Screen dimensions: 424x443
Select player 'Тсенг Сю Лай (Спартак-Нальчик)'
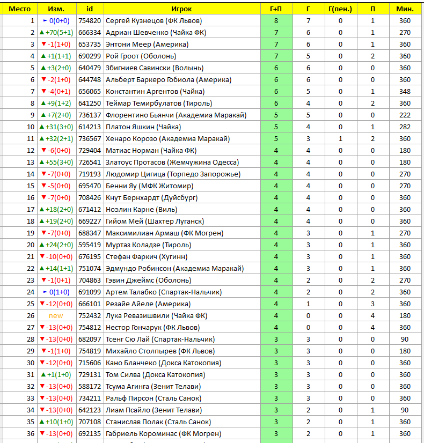(x=182, y=339)
